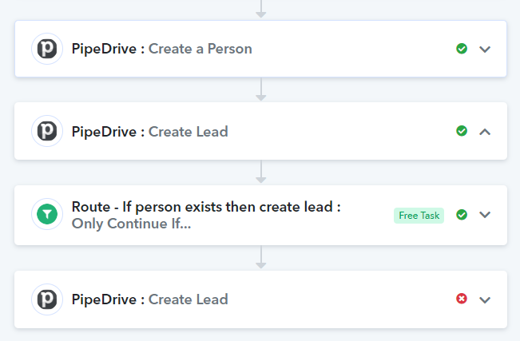Expand the Route Only Continue If step
The image size is (520, 341).
click(485, 215)
